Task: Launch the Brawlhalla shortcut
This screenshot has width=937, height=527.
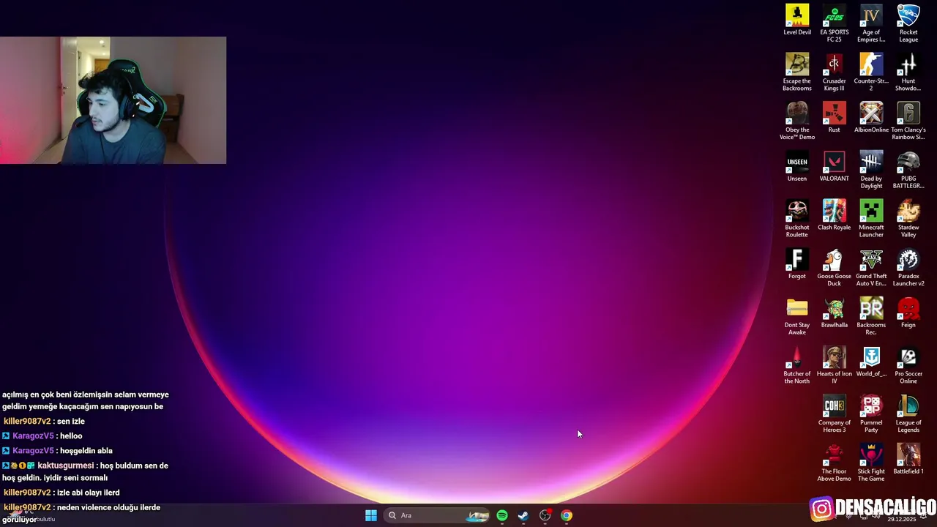Action: (x=835, y=313)
